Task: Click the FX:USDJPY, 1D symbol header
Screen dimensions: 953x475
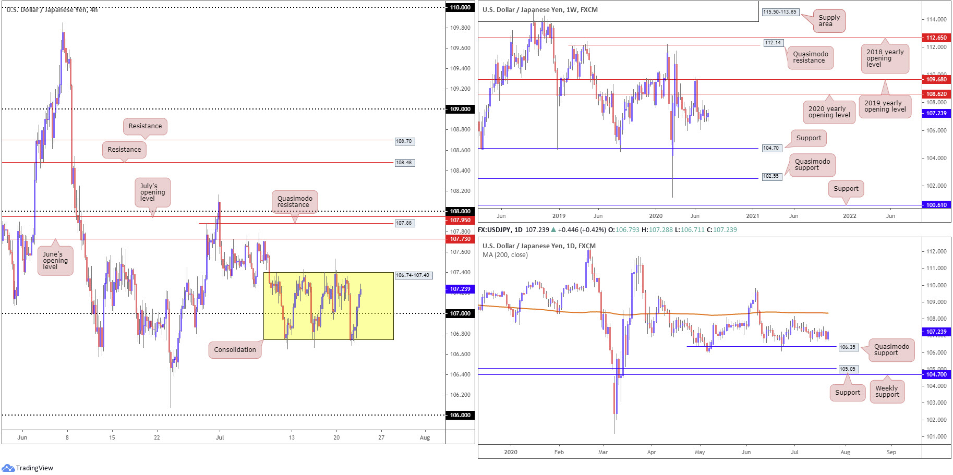Action: (x=500, y=230)
